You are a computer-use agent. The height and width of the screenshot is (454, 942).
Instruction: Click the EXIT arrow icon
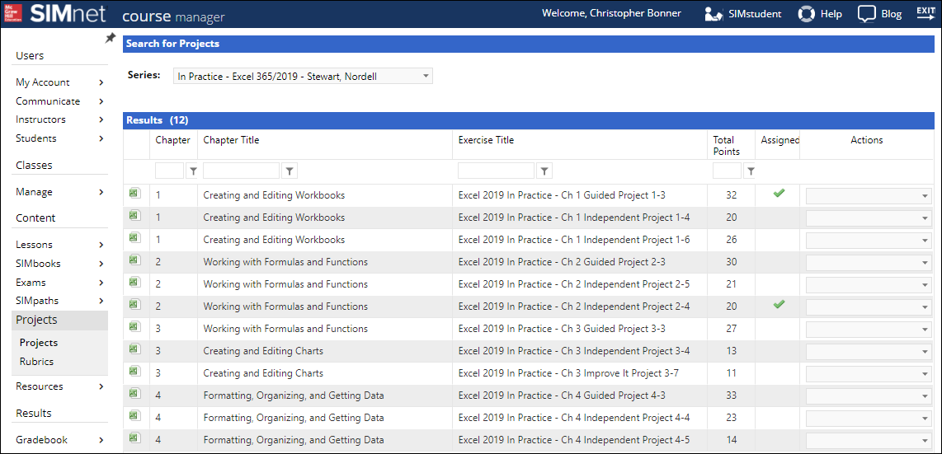click(926, 12)
